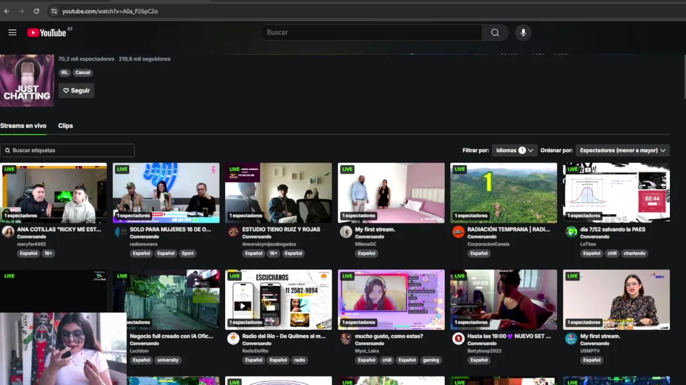Click the browser back arrow
The width and height of the screenshot is (686, 385).
[x=7, y=11]
